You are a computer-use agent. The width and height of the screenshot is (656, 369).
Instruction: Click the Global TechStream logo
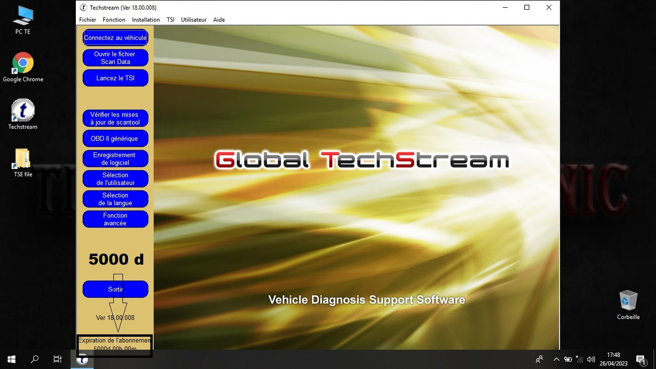tap(362, 160)
